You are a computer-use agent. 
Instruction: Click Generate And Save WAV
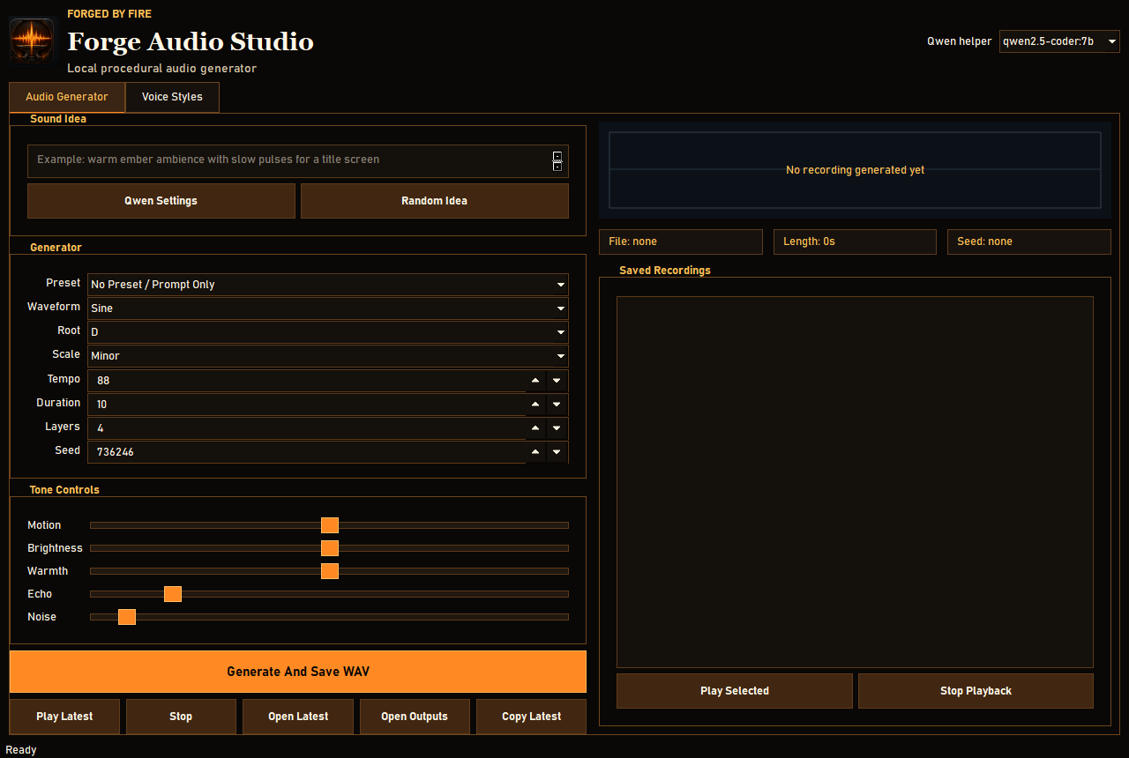(x=298, y=672)
